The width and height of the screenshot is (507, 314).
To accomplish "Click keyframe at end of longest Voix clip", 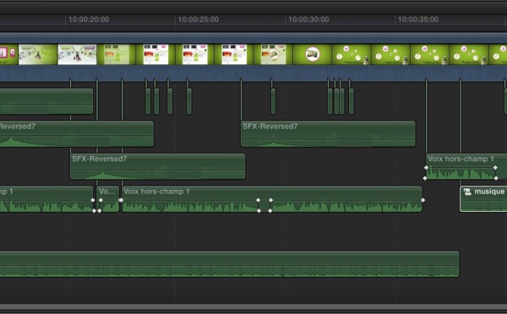I will 422,200.
